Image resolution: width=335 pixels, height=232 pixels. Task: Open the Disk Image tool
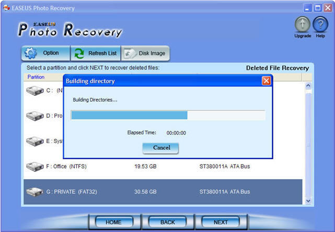click(145, 53)
